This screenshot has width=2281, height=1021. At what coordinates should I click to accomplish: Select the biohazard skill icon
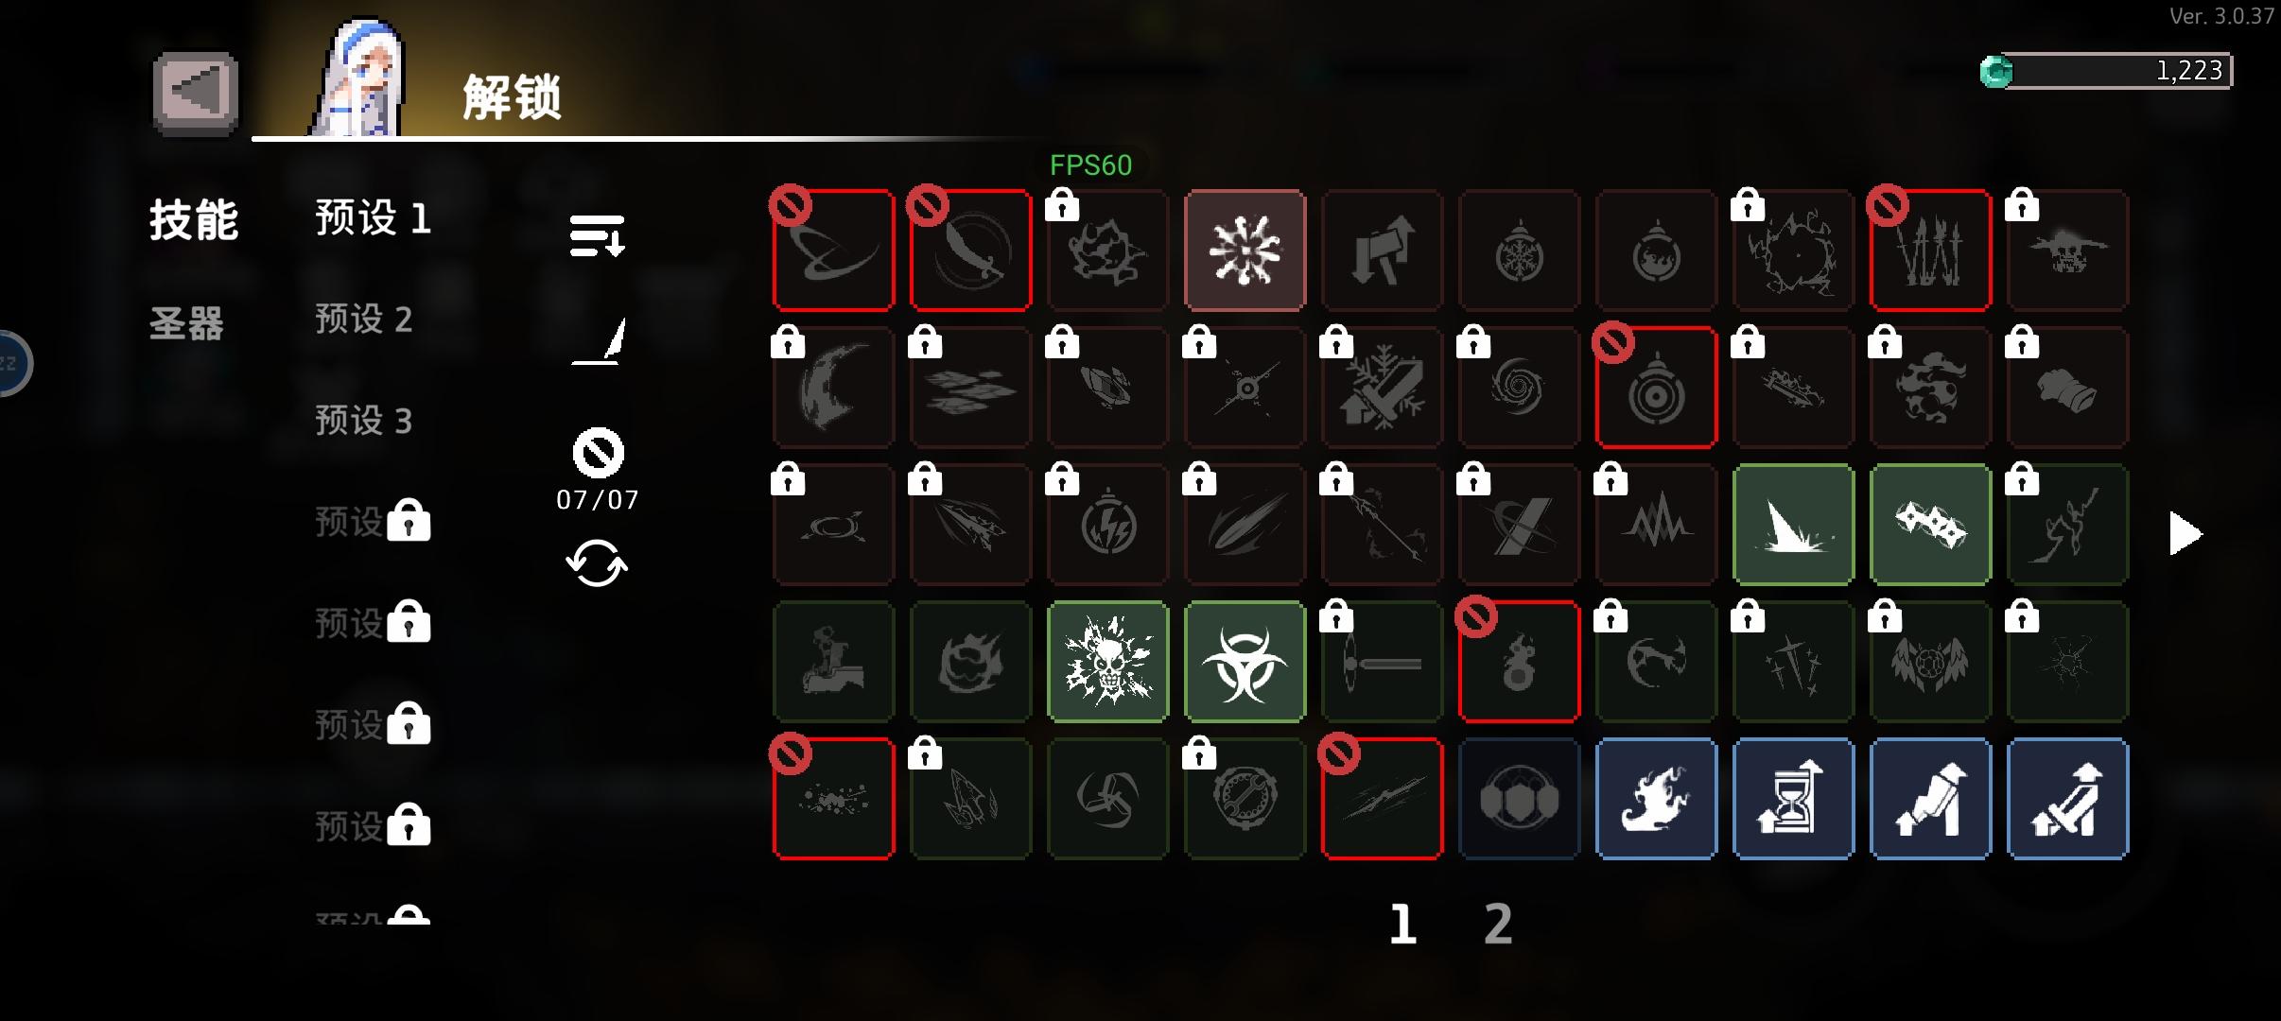tap(1245, 662)
